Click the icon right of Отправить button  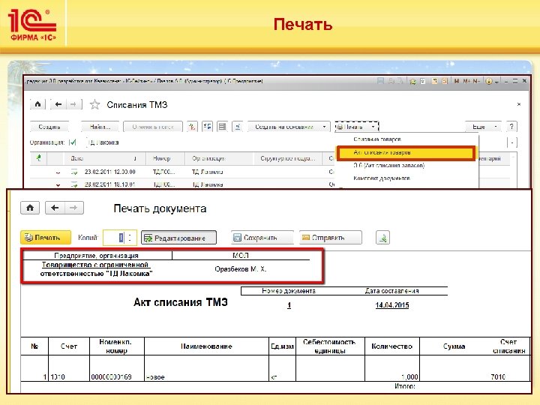pyautogui.click(x=382, y=238)
